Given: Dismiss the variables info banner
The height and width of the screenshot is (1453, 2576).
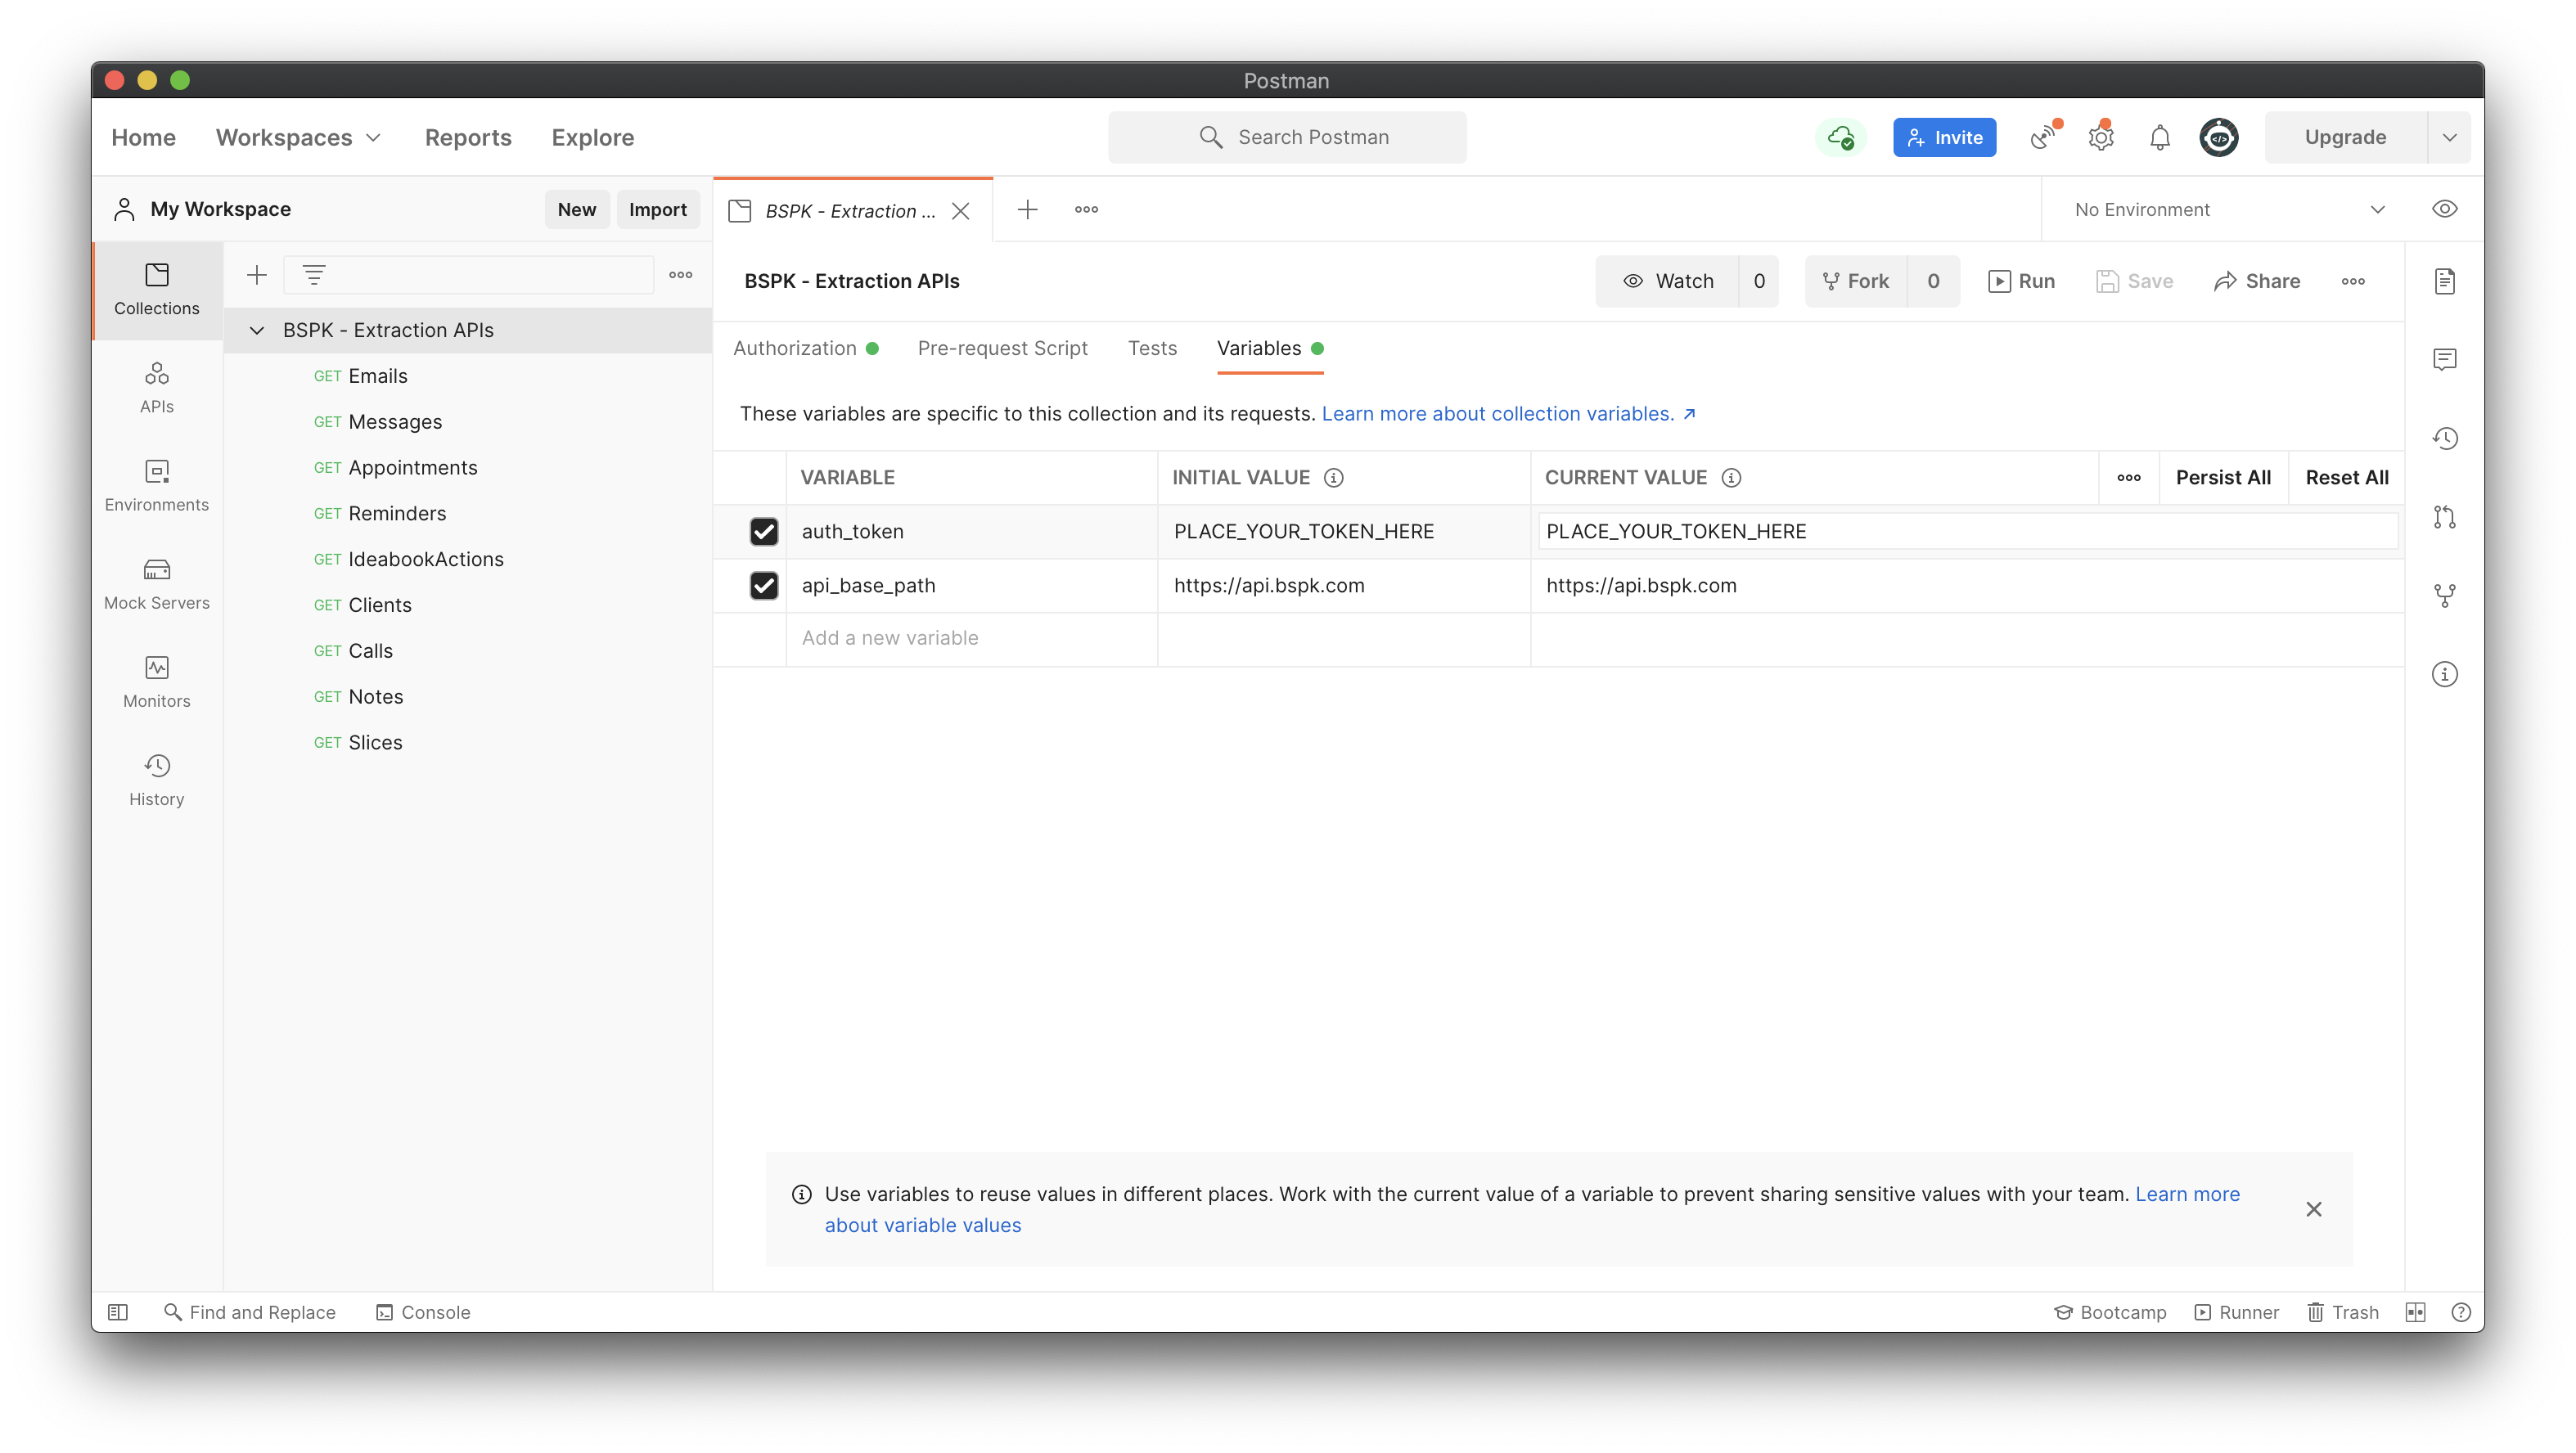Looking at the screenshot, I should click(2314, 1209).
